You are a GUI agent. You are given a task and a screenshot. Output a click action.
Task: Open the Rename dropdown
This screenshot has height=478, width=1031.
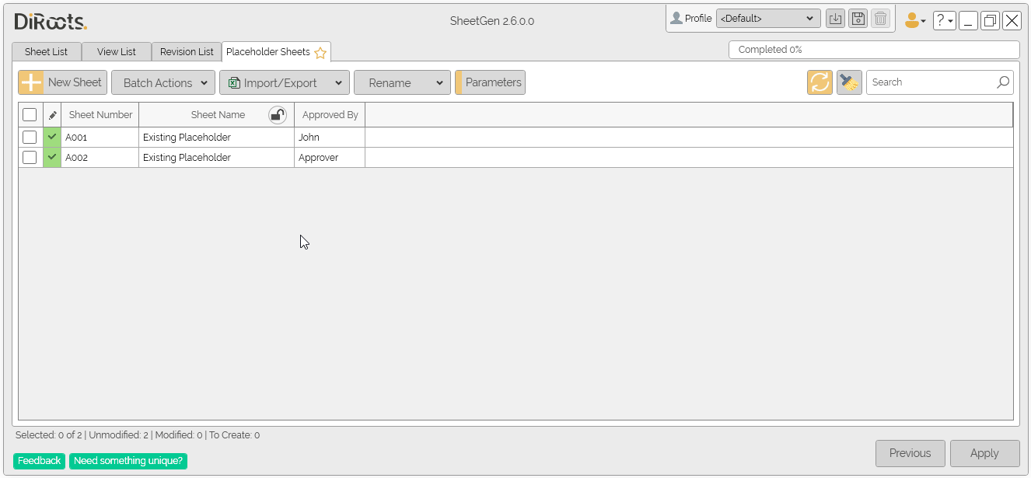[x=402, y=82]
